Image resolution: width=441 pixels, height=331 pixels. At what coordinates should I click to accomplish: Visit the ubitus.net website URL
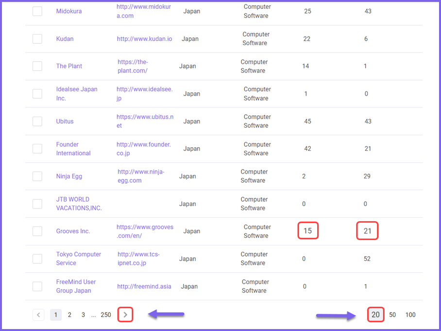coord(145,122)
